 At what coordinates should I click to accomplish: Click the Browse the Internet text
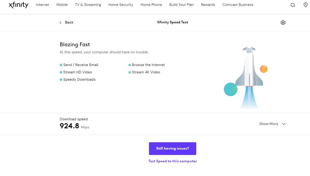point(148,65)
